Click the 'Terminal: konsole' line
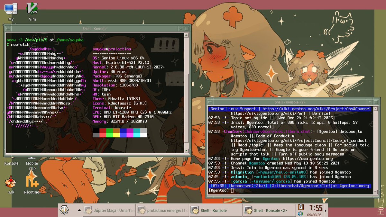This screenshot has height=217, width=386. coord(112,107)
